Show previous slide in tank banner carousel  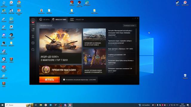click(x=42, y=46)
